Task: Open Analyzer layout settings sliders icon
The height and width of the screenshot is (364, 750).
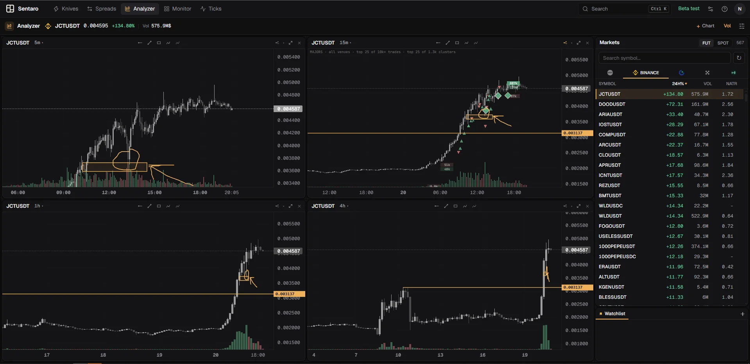Action: 741,26
